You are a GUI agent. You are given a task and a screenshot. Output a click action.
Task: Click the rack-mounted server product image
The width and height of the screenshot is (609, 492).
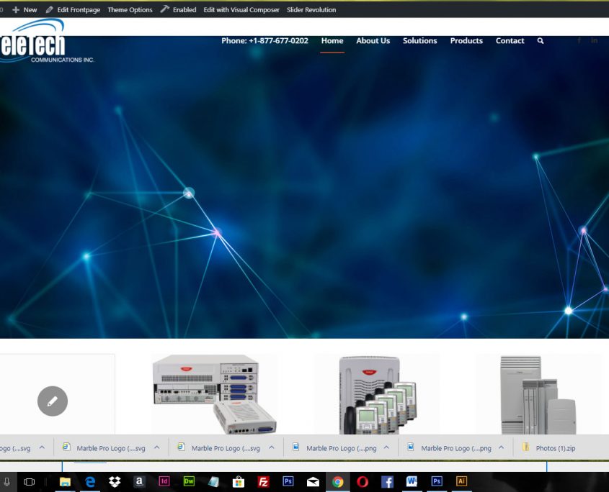(x=214, y=393)
